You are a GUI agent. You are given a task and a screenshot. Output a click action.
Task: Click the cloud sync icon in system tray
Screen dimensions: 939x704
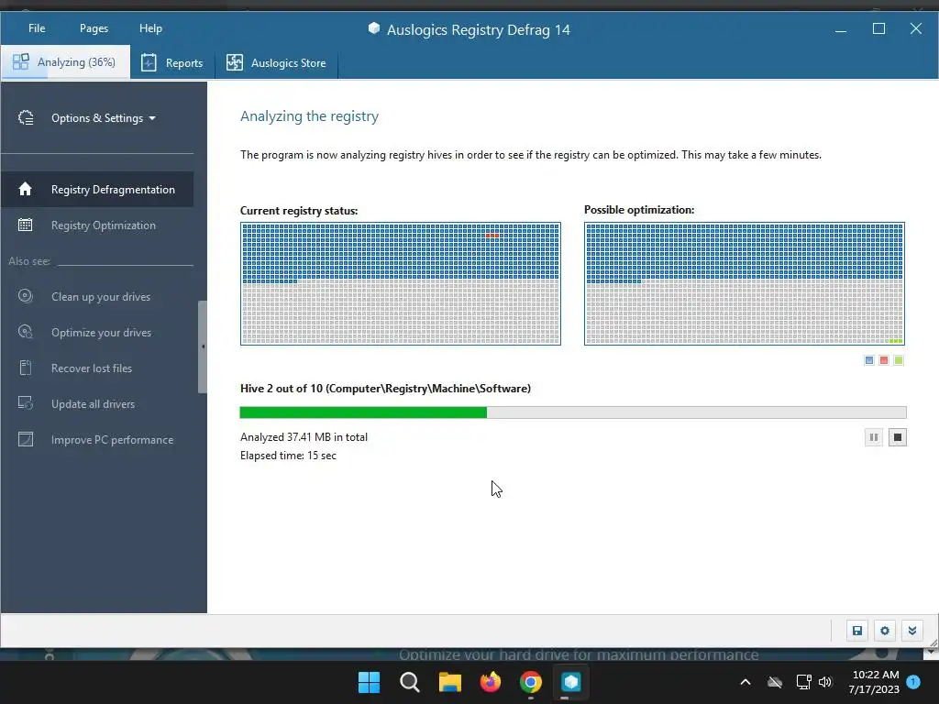[x=775, y=682]
